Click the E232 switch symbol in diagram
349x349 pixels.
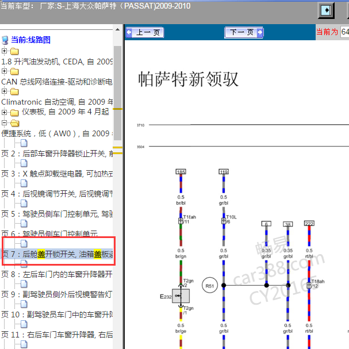[181, 296]
